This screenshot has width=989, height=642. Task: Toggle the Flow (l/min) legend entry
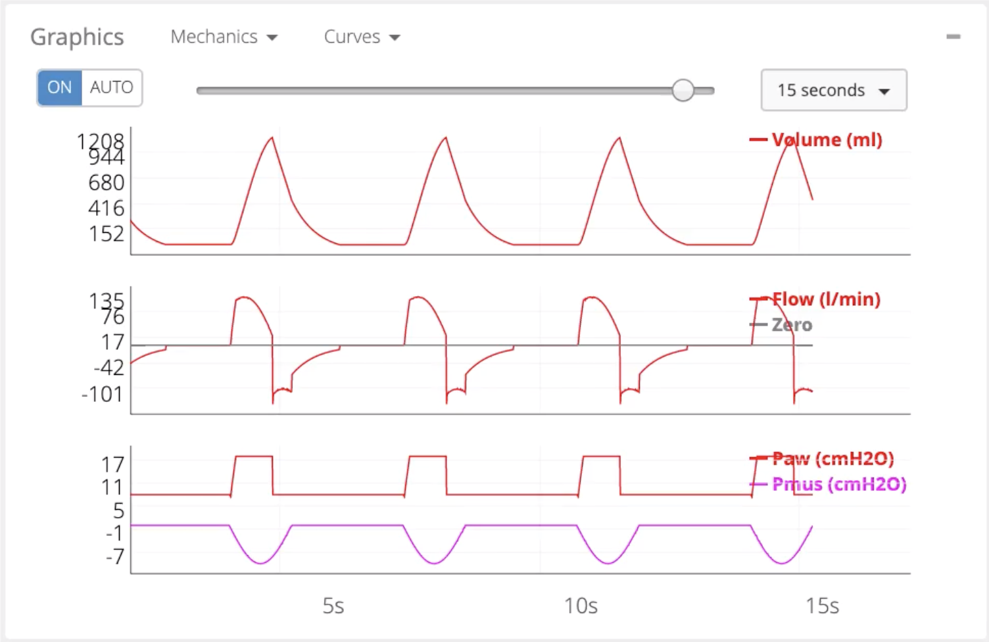815,299
